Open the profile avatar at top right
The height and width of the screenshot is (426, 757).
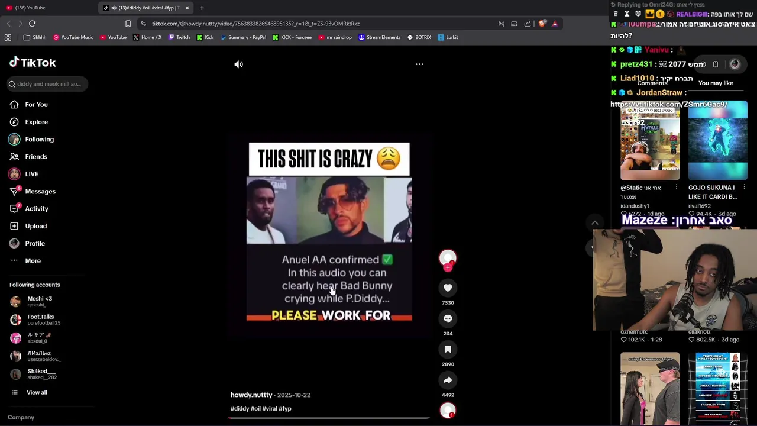point(735,64)
